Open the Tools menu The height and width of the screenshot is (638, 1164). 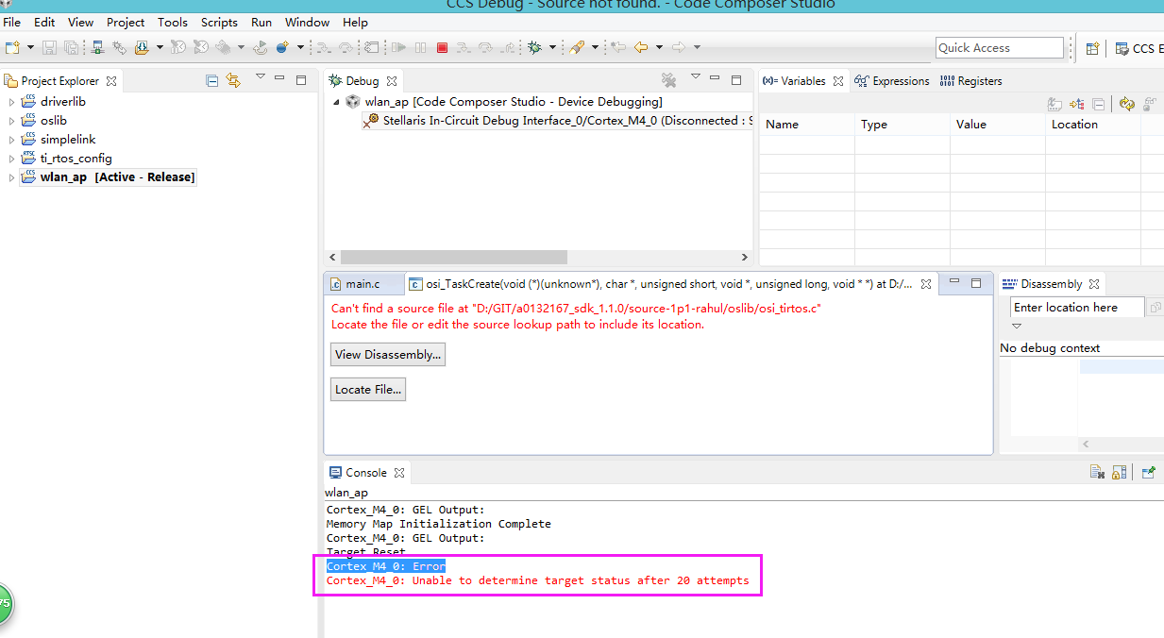(x=173, y=22)
